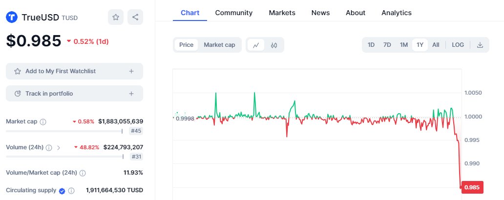The height and width of the screenshot is (200, 504).
Task: Click the $0.985 price heading
Action: point(33,41)
